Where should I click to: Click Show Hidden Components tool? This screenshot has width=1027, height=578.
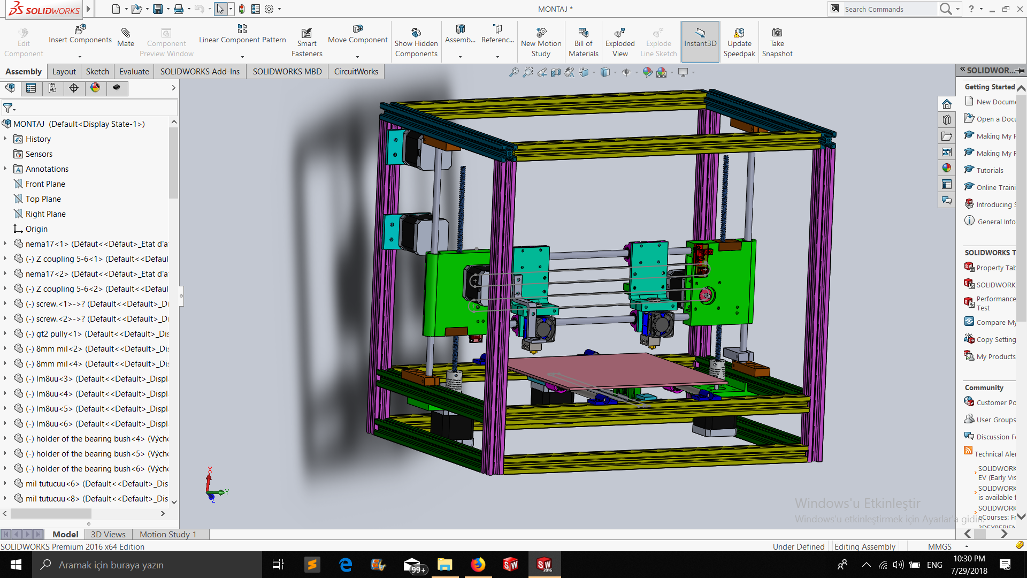(x=416, y=42)
